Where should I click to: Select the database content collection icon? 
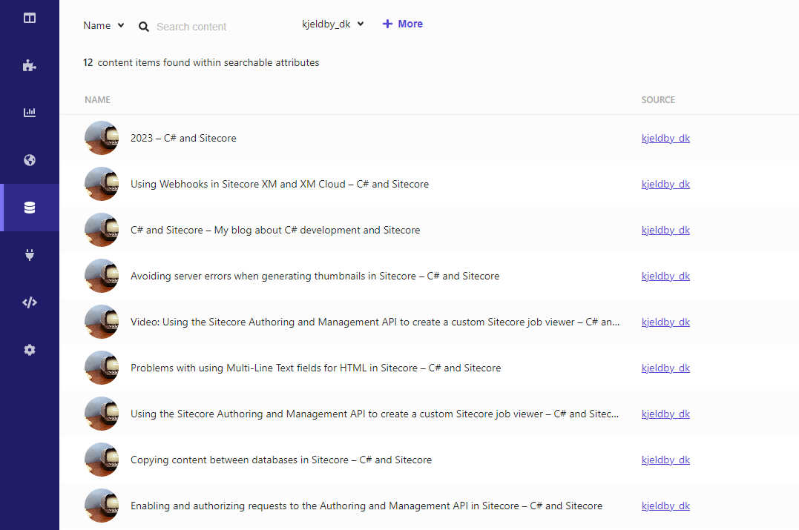30,208
